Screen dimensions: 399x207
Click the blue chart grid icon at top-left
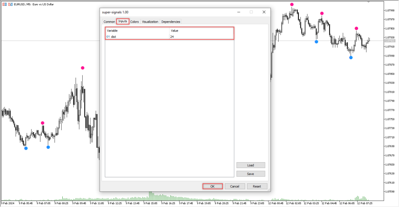click(x=5, y=4)
